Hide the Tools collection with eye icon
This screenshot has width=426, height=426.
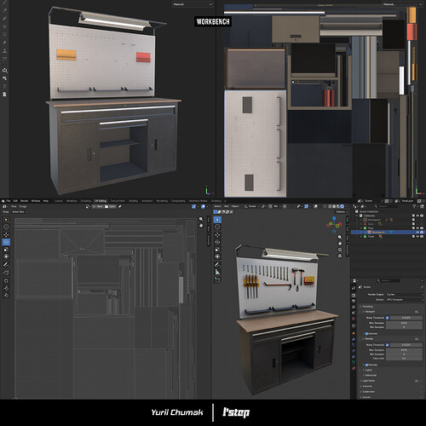pyautogui.click(x=417, y=237)
